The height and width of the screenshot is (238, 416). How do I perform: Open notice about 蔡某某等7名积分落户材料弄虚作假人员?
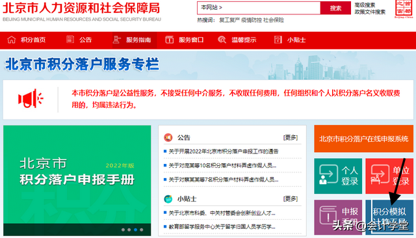(224, 180)
